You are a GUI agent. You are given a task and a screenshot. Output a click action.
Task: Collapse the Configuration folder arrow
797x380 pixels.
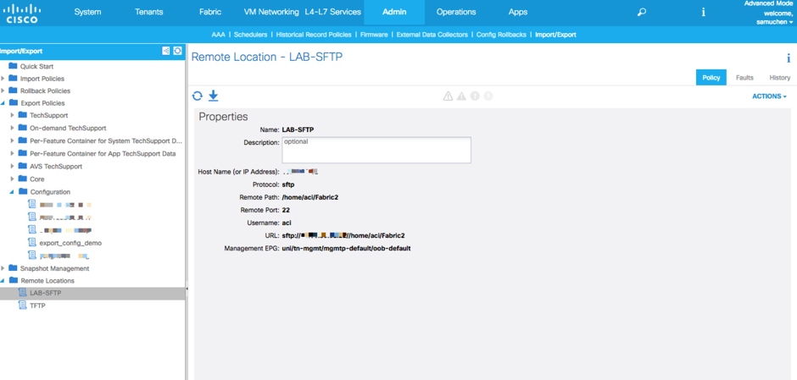point(12,192)
